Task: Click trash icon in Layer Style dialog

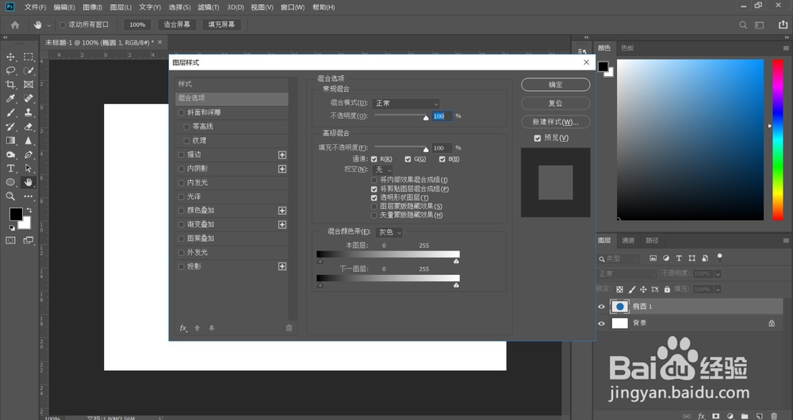Action: point(289,328)
